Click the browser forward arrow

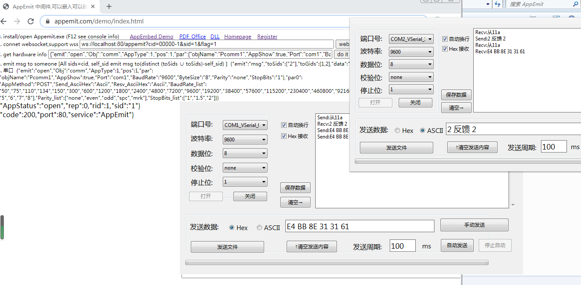(x=17, y=21)
